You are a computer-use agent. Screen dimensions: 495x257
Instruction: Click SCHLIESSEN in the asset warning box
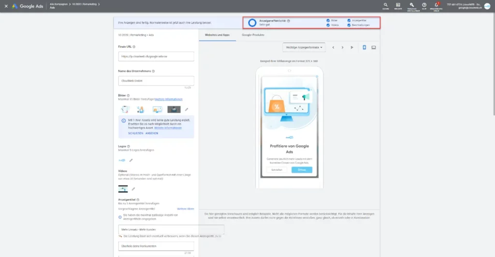pyautogui.click(x=135, y=133)
